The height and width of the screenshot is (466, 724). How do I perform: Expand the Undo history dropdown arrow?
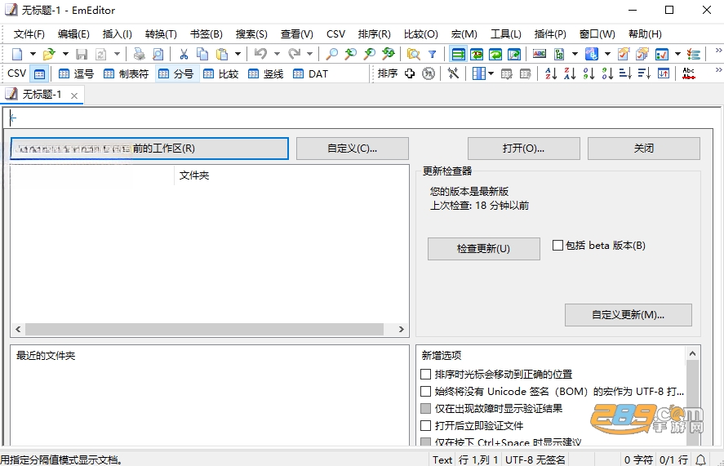coord(277,54)
